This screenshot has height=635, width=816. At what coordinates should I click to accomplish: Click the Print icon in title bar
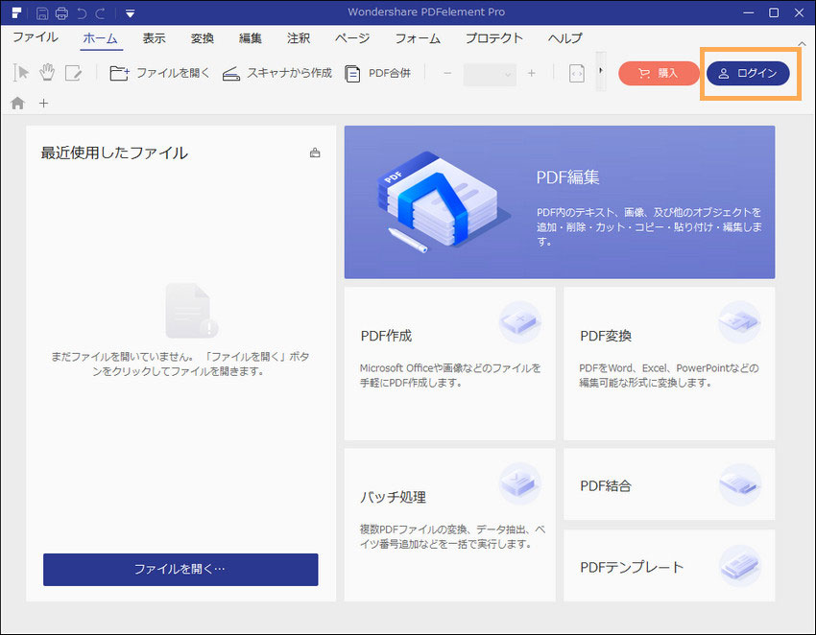click(x=61, y=13)
